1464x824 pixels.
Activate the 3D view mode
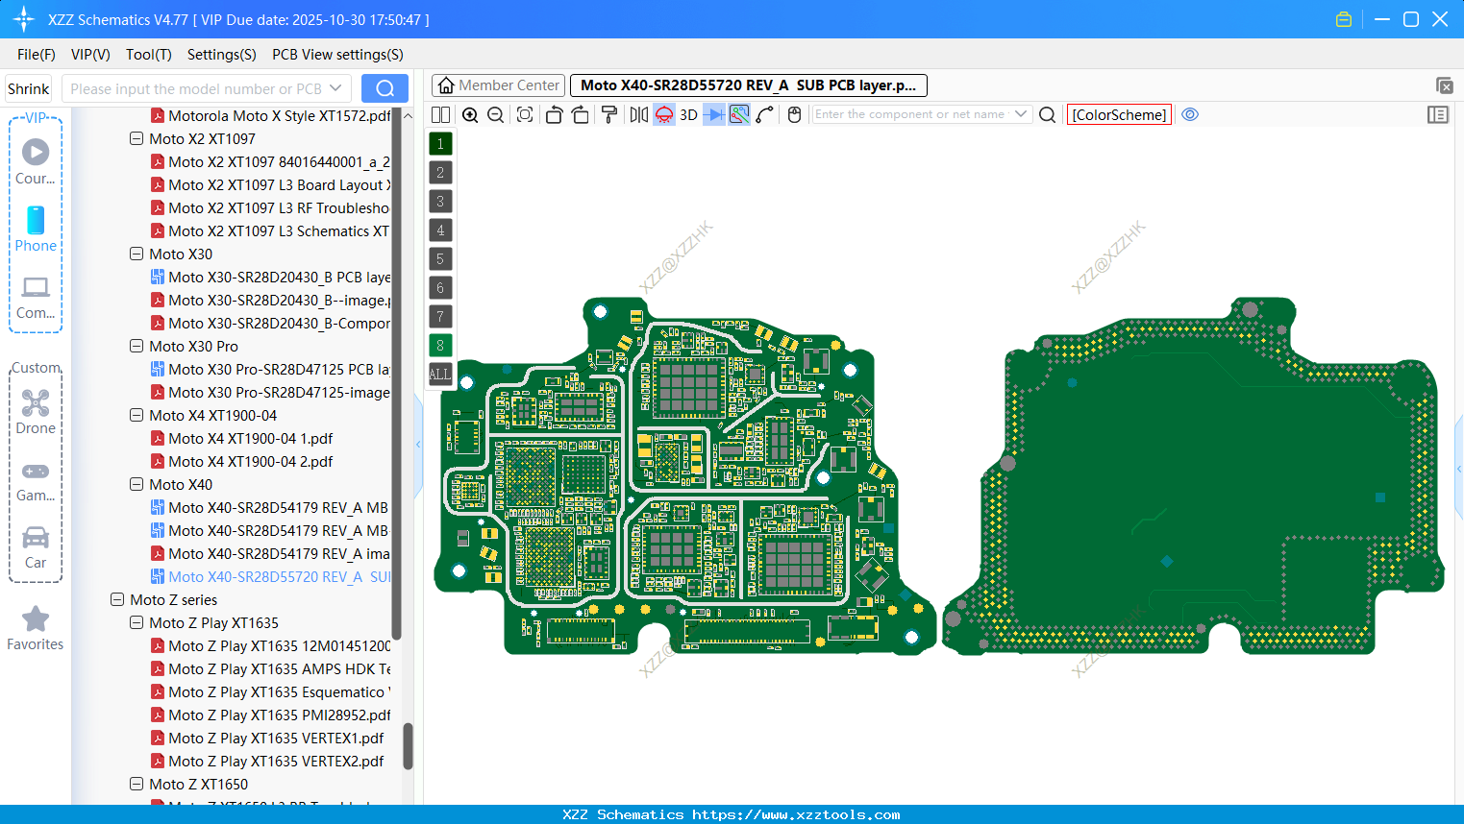coord(687,114)
